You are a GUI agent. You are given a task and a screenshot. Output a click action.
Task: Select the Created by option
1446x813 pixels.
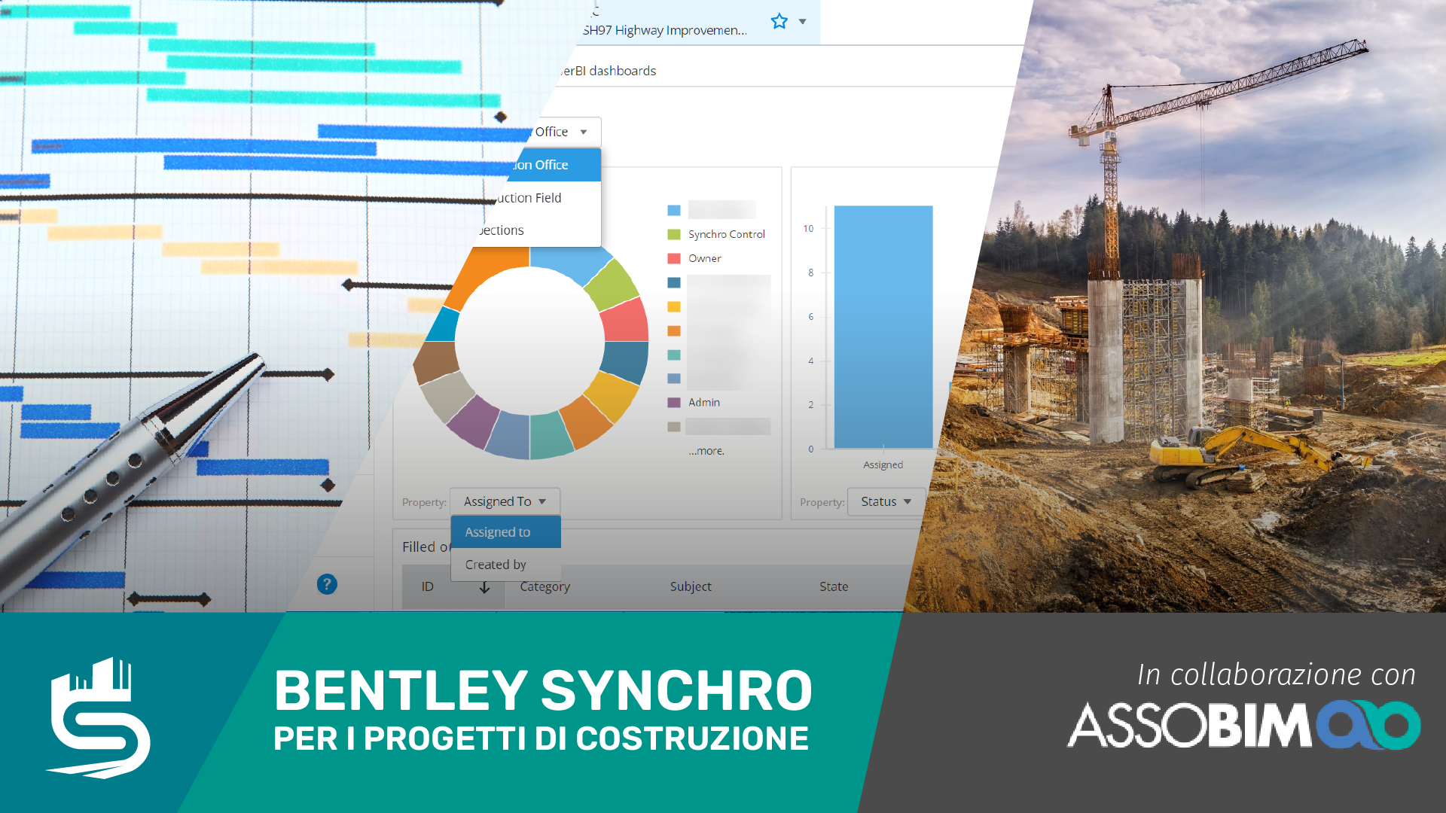(x=505, y=565)
